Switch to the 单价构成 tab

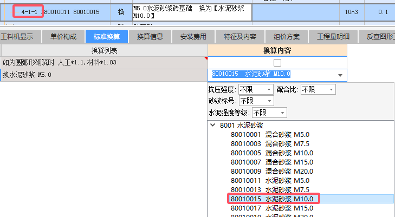click(63, 36)
